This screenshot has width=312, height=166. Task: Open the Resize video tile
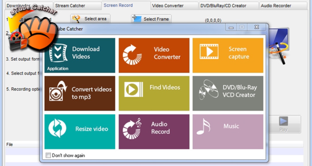point(80,132)
